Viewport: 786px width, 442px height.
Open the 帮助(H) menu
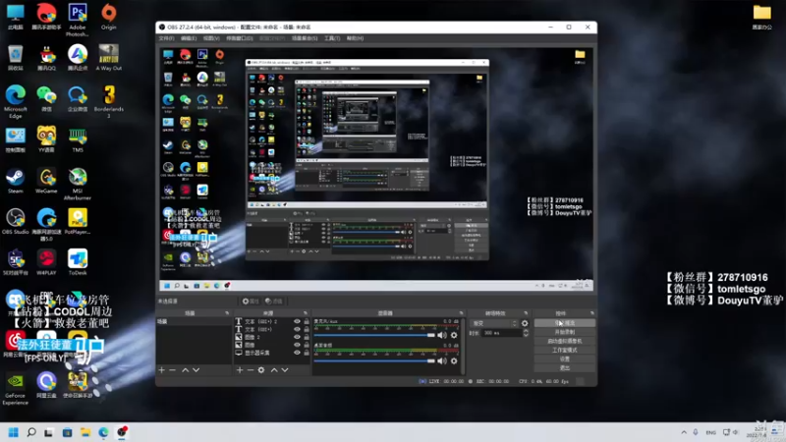(355, 38)
